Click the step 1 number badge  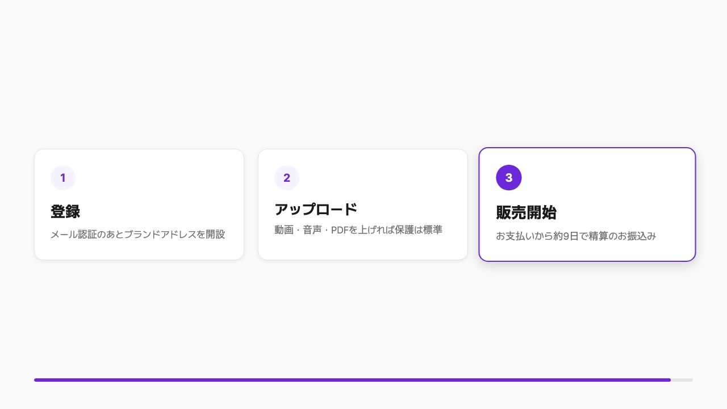pyautogui.click(x=63, y=178)
